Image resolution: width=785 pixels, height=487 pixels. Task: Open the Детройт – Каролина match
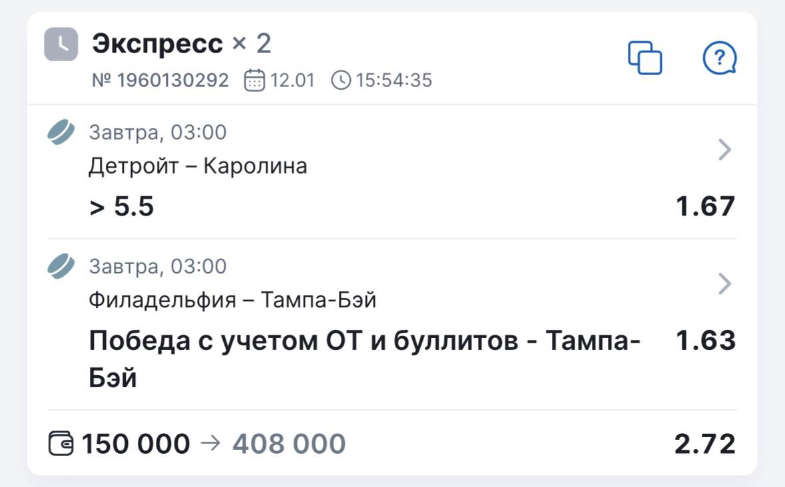pos(198,166)
